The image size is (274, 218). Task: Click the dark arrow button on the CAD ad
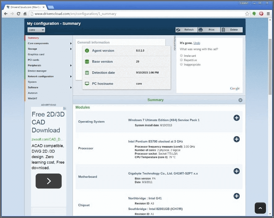(48, 181)
